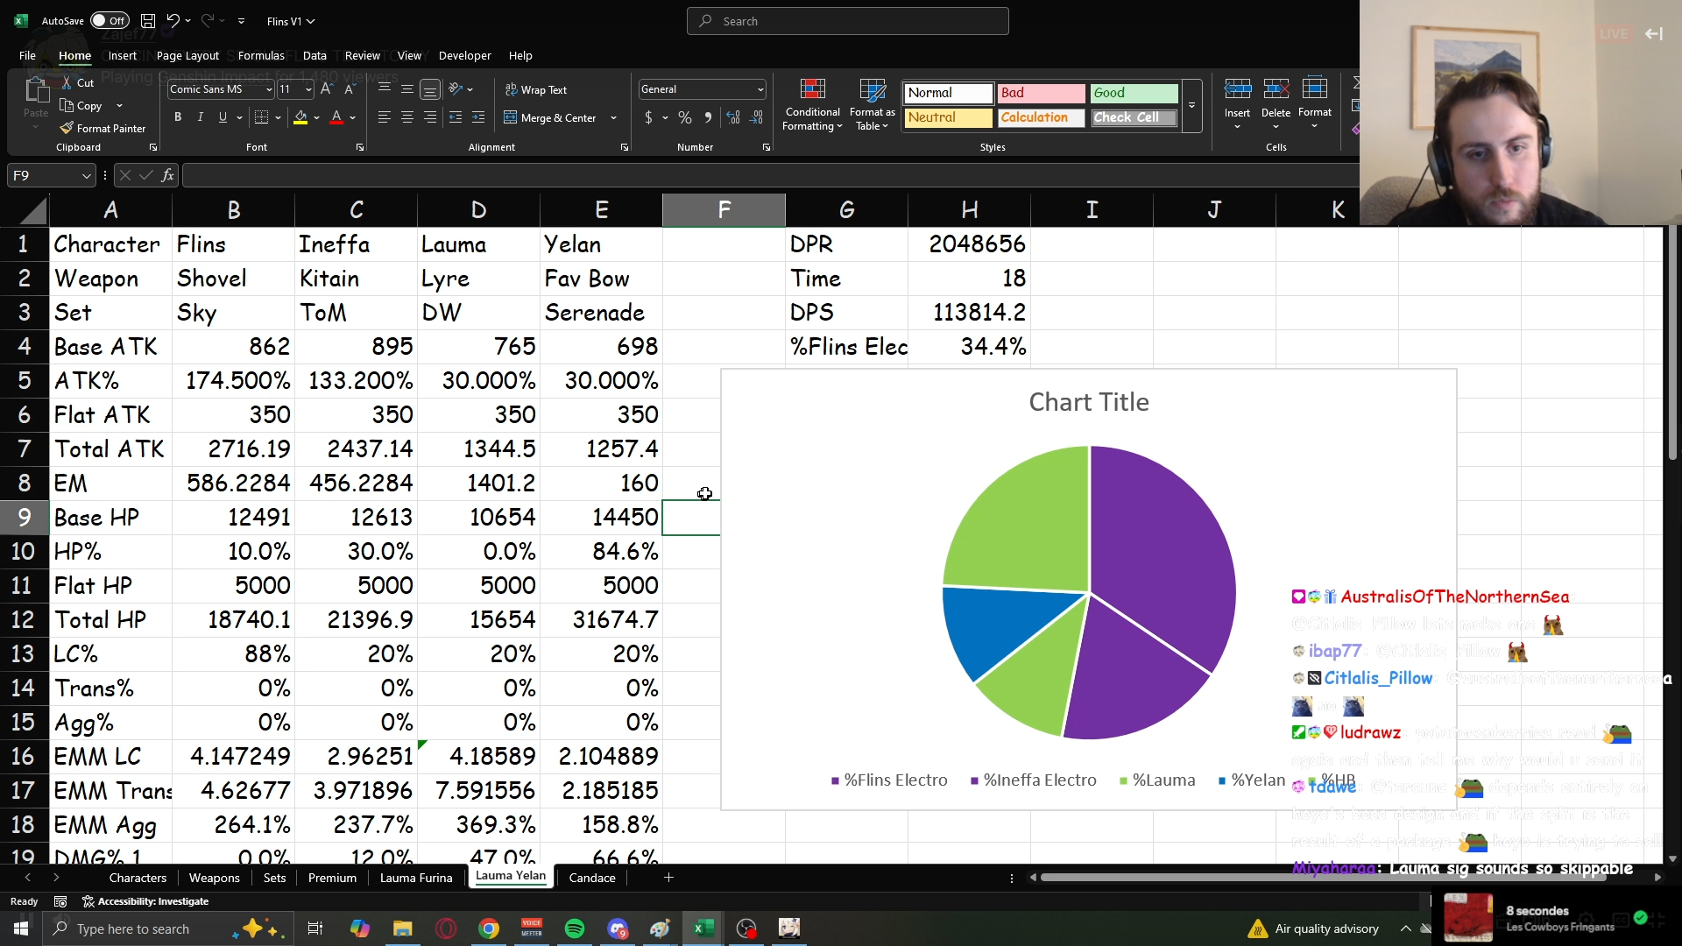Screen dimensions: 1682x946
Task: Switch to the Developer ribbon tab
Action: [x=464, y=55]
